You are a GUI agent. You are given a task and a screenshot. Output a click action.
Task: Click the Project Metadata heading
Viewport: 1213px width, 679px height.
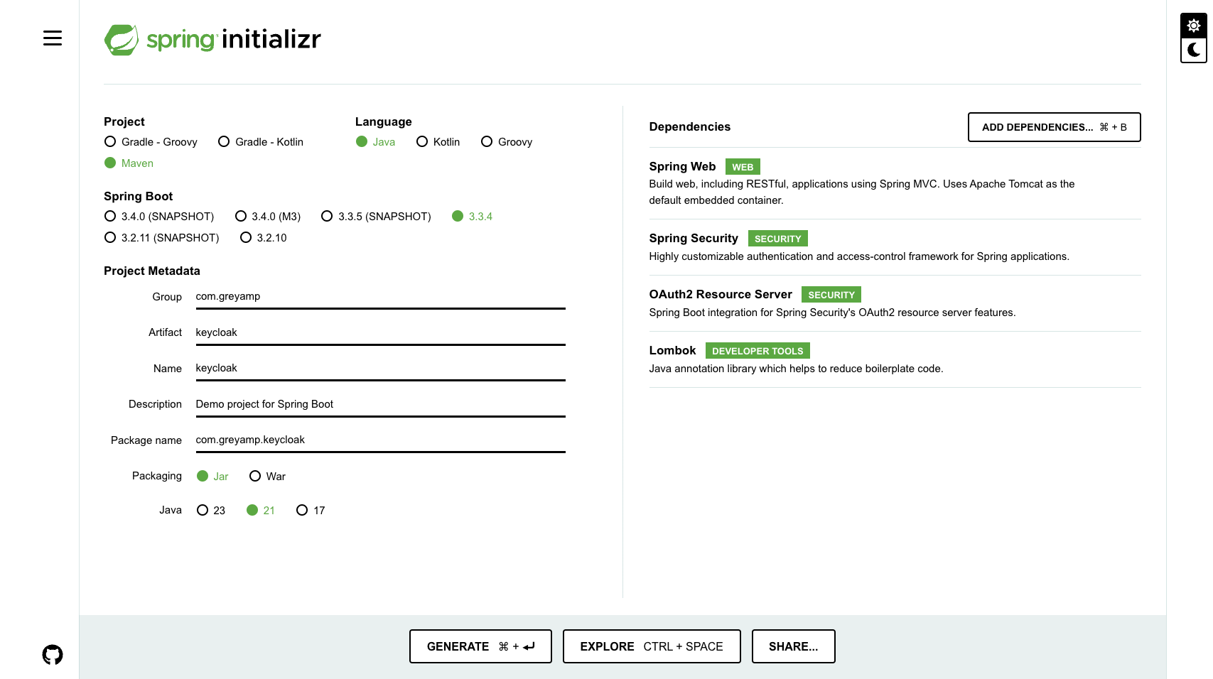(x=152, y=271)
